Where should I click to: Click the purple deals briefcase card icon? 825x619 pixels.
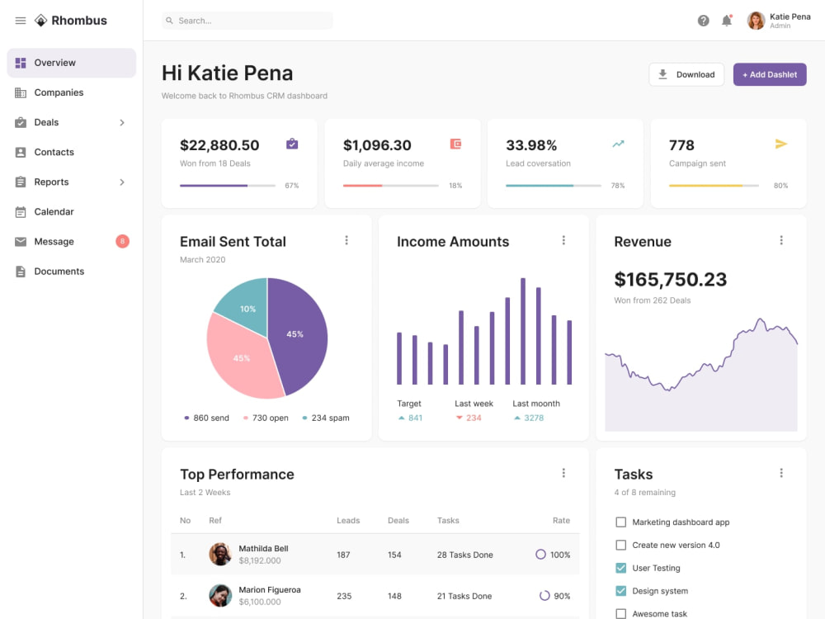[292, 144]
